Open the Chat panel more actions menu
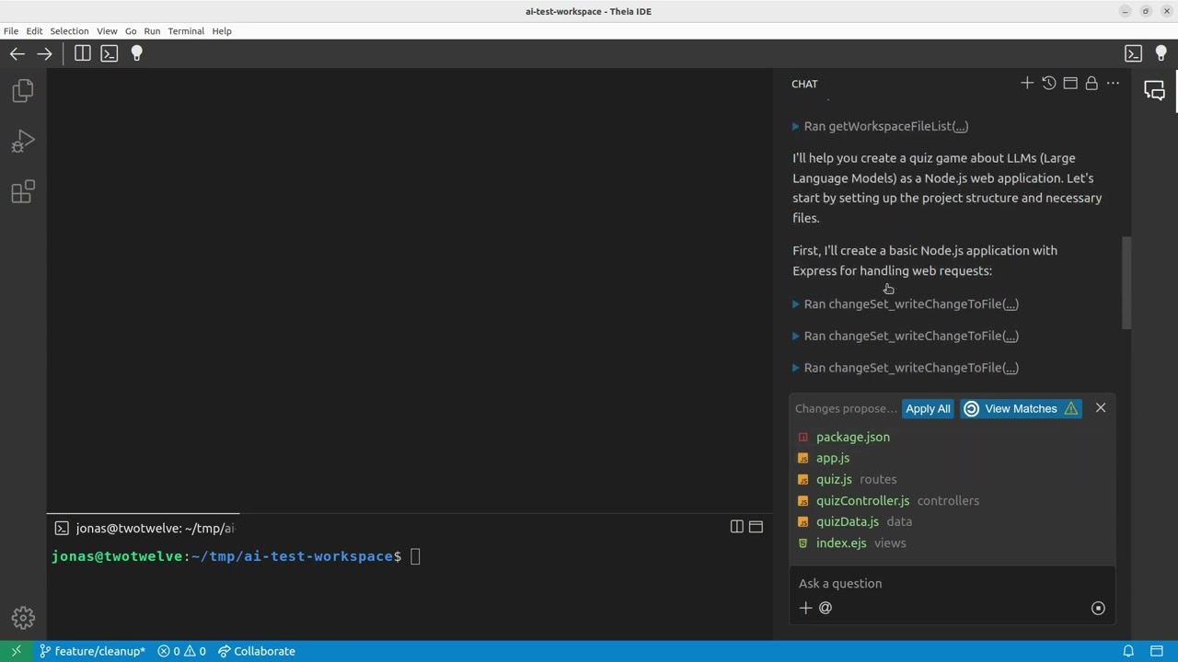 (x=1113, y=84)
